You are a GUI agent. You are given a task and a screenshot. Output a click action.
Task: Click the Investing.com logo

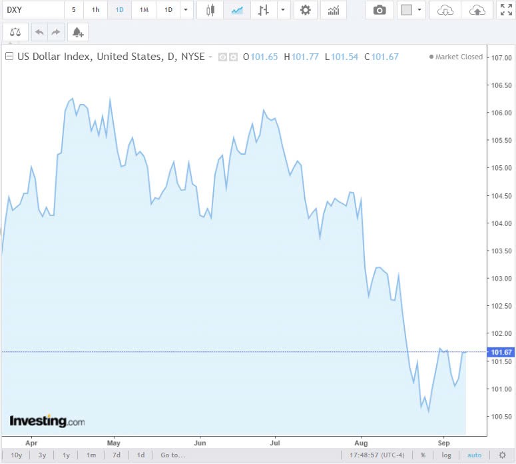tap(47, 421)
